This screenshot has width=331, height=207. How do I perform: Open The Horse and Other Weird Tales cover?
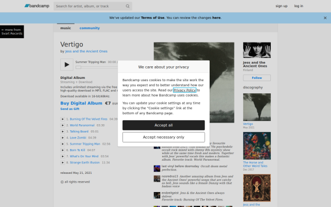point(257,146)
